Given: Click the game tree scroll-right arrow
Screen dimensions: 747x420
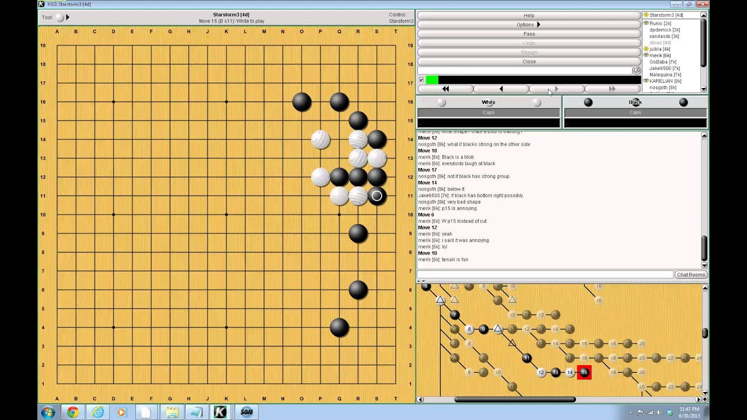Looking at the screenshot, I should (697, 400).
